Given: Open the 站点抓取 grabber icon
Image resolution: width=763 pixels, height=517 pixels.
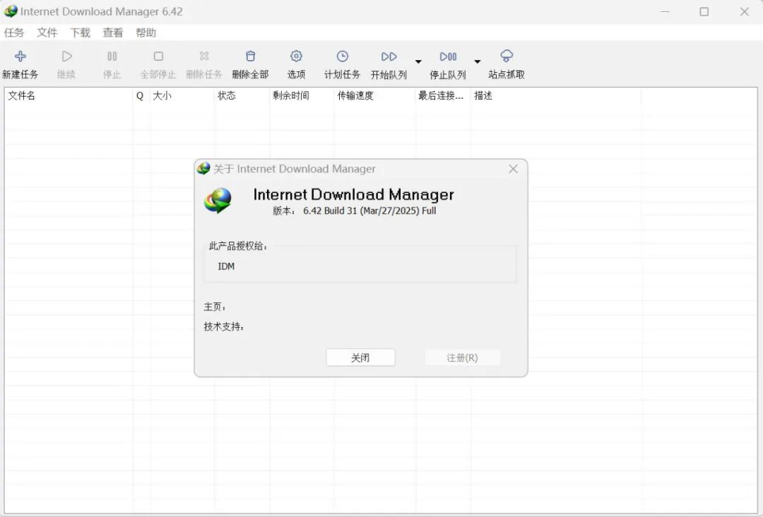Looking at the screenshot, I should [507, 57].
